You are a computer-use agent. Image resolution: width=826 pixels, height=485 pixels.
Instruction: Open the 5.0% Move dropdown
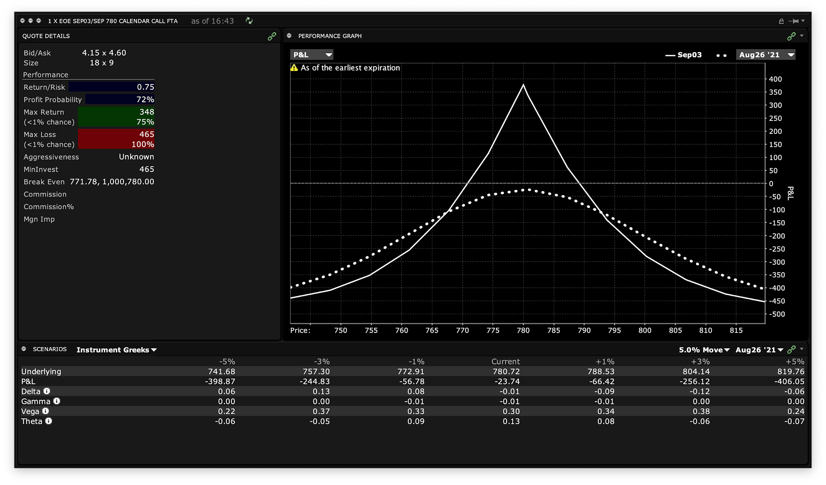tap(704, 350)
